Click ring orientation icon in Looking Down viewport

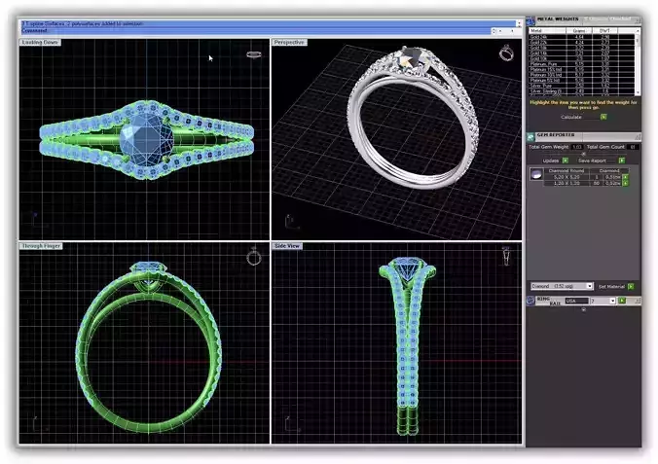254,54
